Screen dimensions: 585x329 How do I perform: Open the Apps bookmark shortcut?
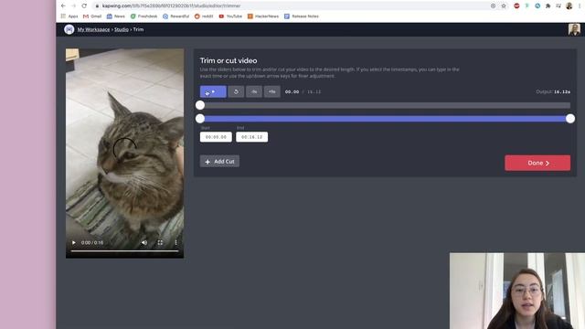pyautogui.click(x=69, y=16)
